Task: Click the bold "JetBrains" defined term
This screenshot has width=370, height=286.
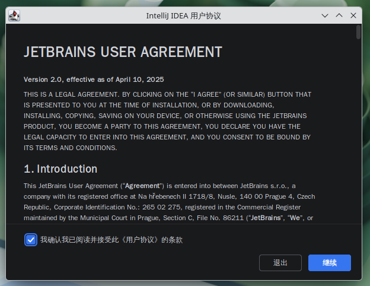Action: [x=266, y=218]
